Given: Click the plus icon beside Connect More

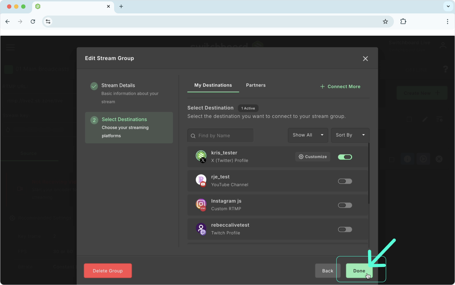Looking at the screenshot, I should [x=322, y=87].
